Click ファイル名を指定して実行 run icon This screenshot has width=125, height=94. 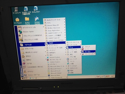(x=24, y=67)
